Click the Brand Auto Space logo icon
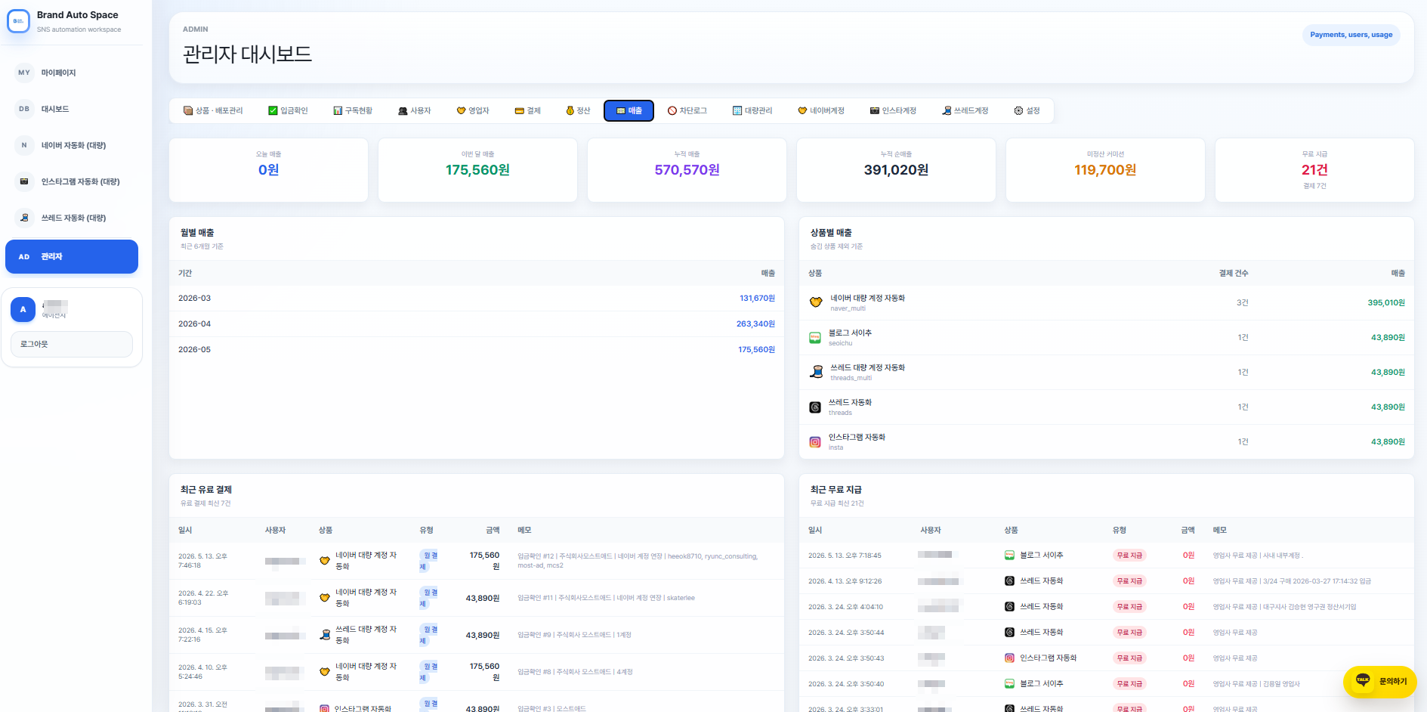This screenshot has width=1427, height=712. pyautogui.click(x=18, y=21)
